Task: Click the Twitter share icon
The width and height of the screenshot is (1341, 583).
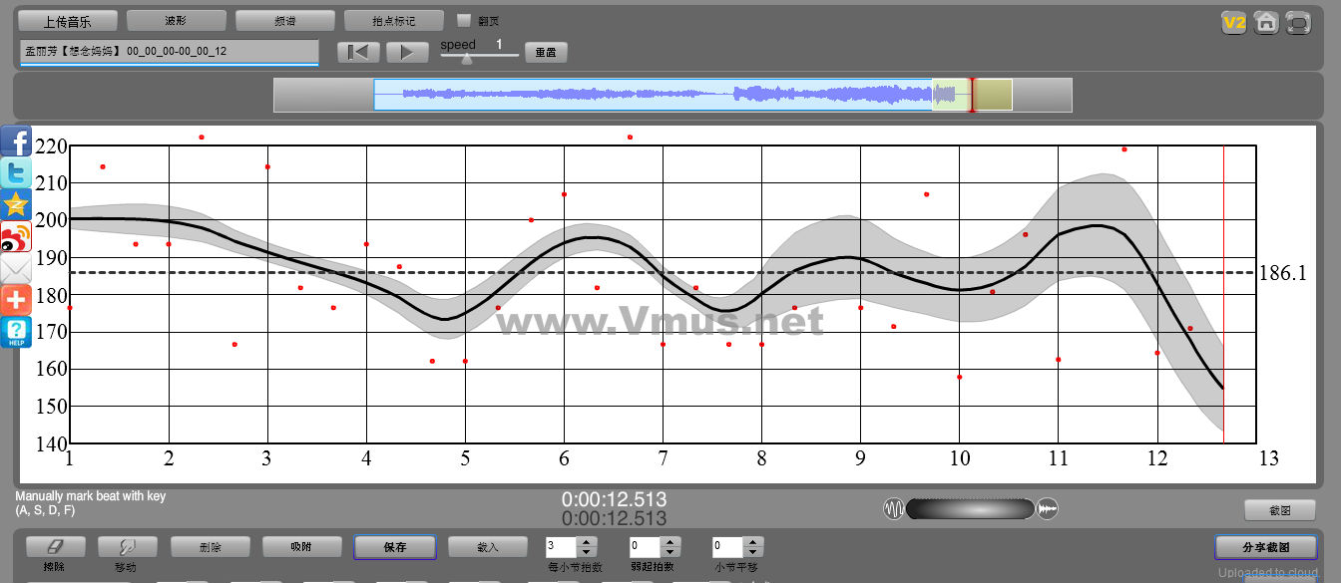Action: (16, 173)
